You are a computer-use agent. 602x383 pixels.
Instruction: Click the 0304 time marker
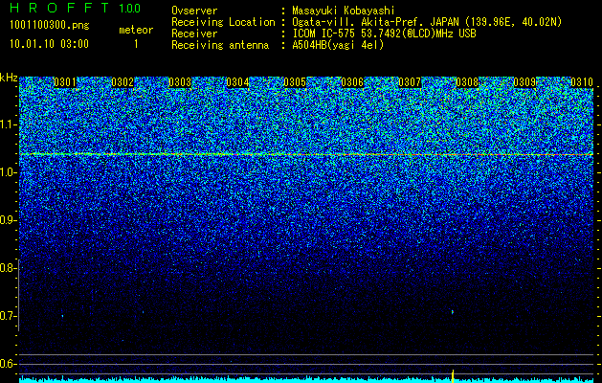click(x=237, y=82)
